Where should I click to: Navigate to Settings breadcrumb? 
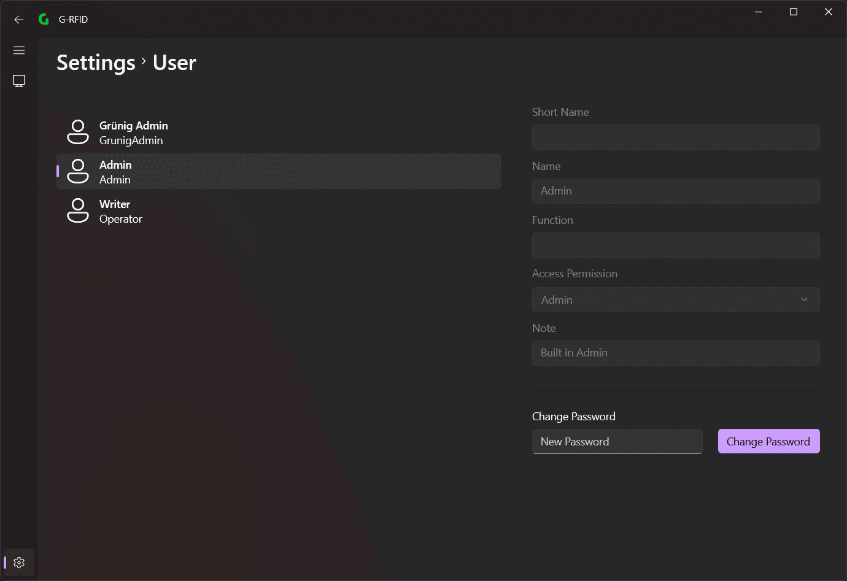tap(96, 63)
